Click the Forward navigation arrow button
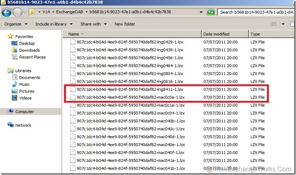This screenshot has width=296, height=175. pos(17,13)
